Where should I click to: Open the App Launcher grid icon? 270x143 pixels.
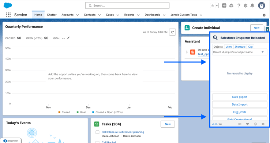(x=8, y=15)
